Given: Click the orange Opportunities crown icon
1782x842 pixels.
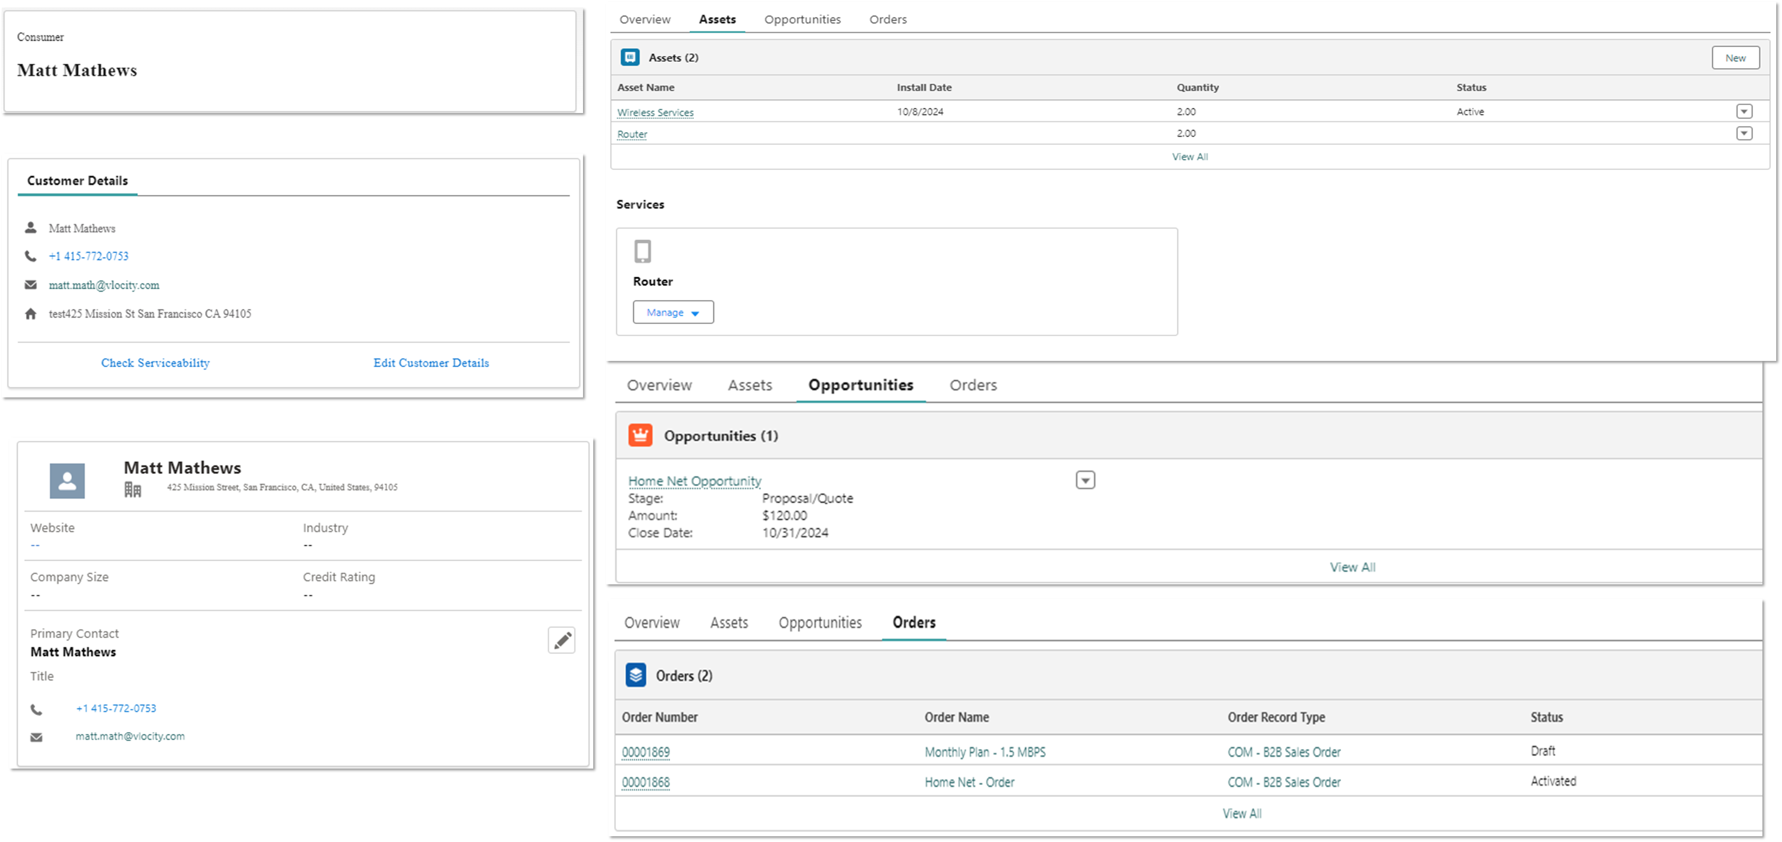Looking at the screenshot, I should click(x=640, y=435).
